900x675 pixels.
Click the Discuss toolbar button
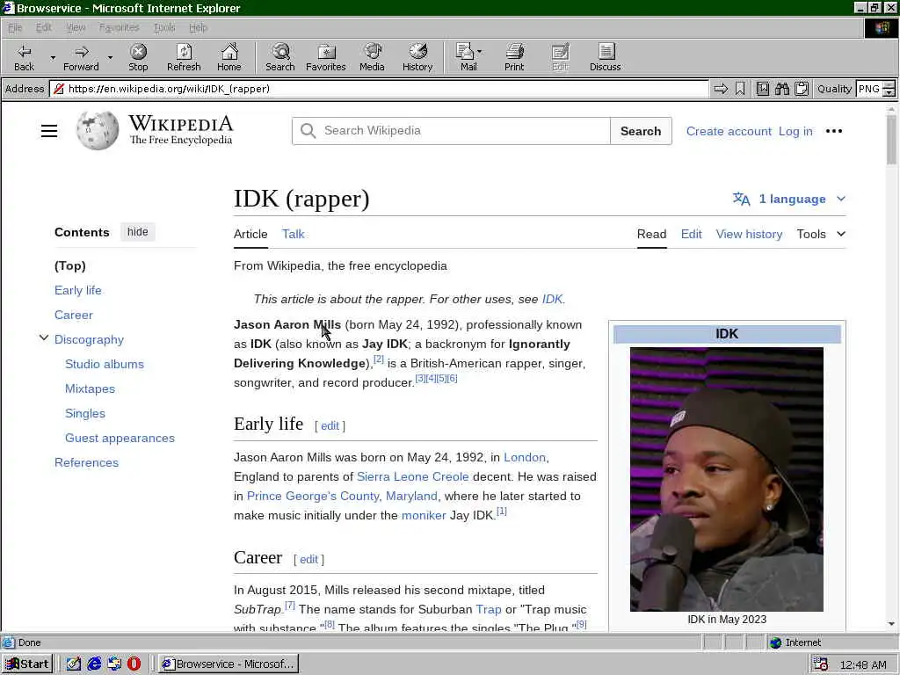(605, 57)
